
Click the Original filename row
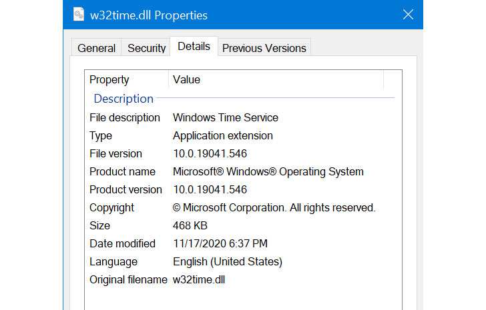tap(128, 280)
